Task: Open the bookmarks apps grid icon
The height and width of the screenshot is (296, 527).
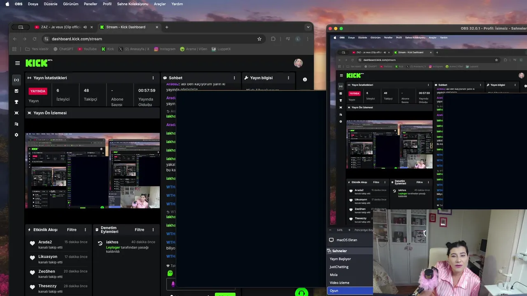Action: tap(14, 49)
